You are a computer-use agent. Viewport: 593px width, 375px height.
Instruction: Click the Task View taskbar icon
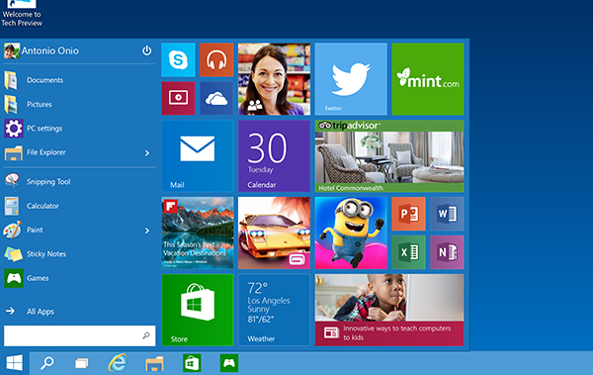81,364
